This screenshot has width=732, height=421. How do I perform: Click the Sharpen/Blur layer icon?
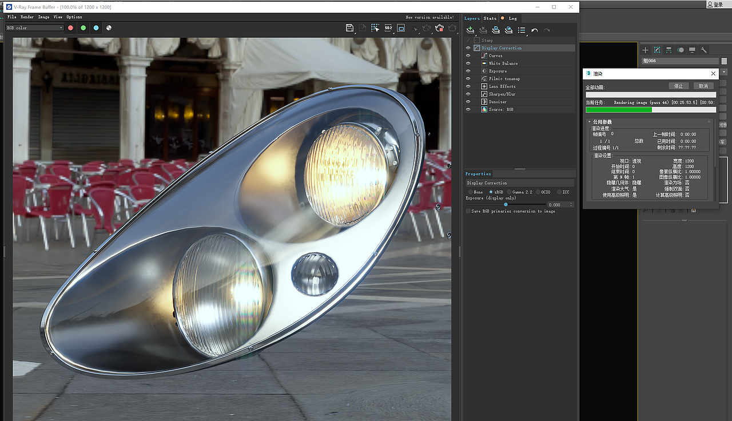(x=484, y=94)
